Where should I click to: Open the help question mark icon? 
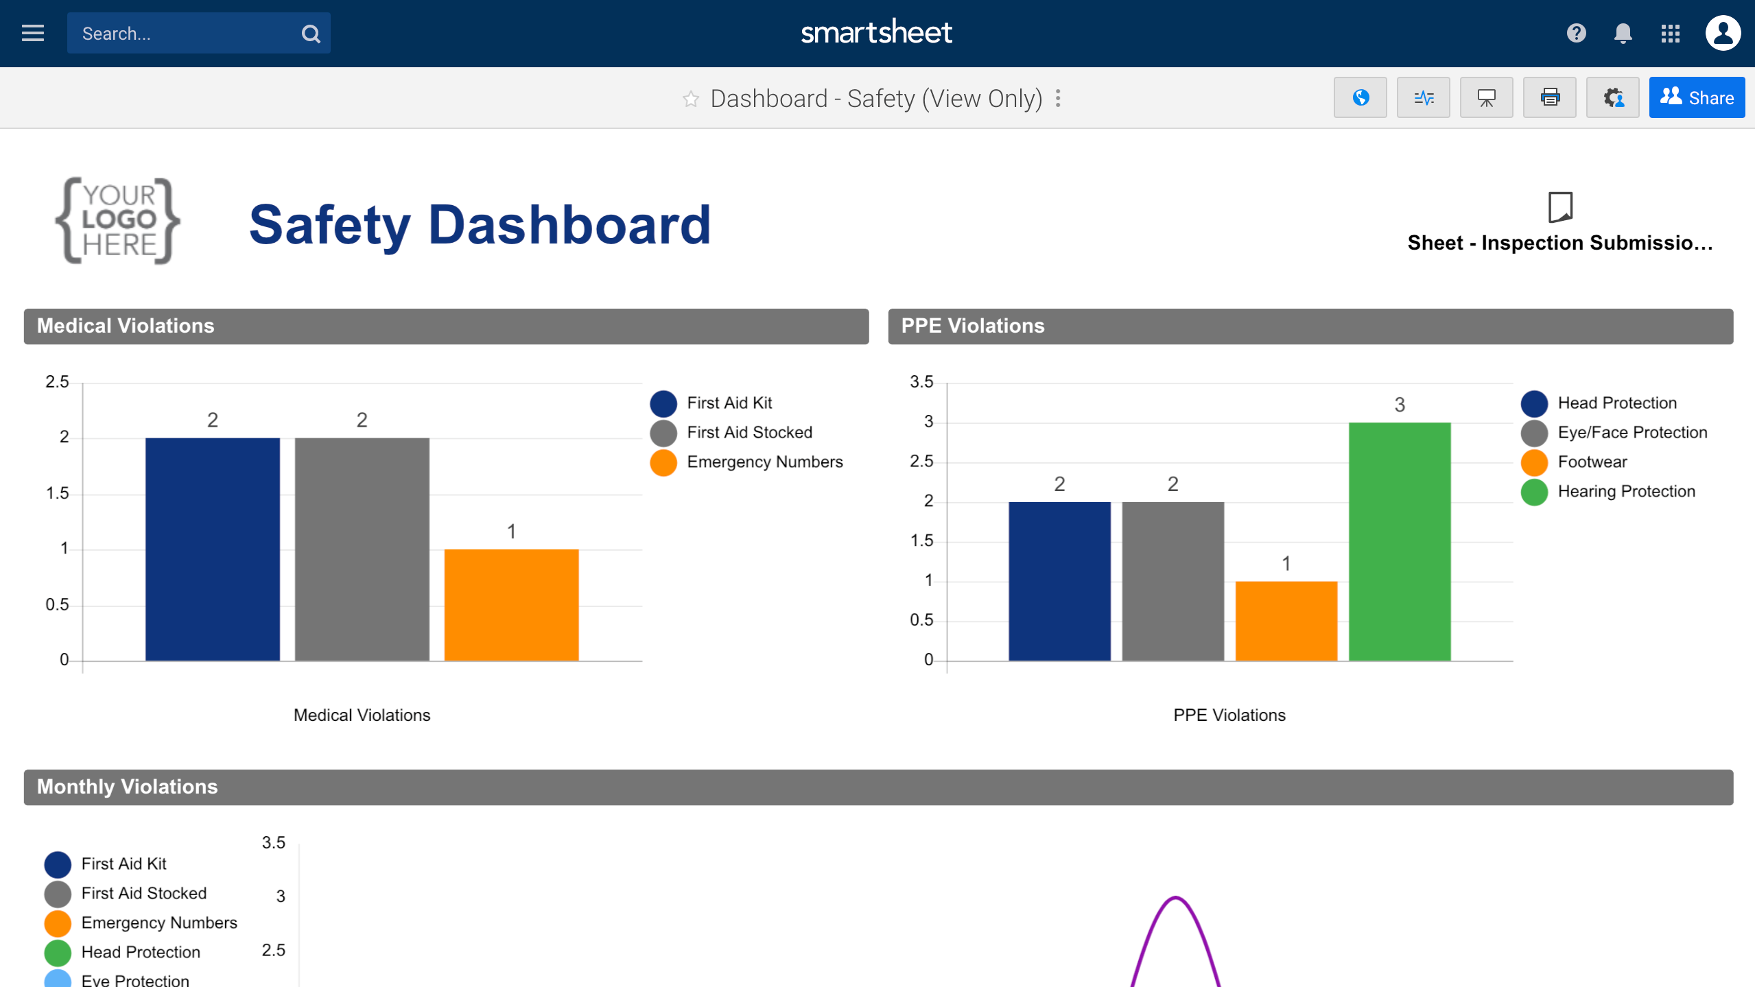[1576, 33]
